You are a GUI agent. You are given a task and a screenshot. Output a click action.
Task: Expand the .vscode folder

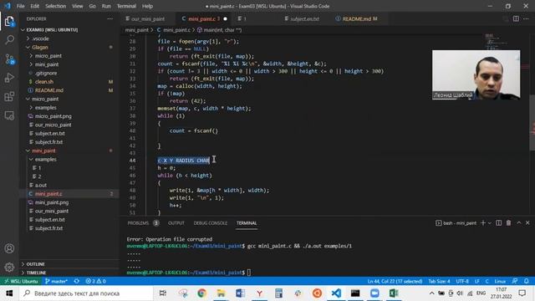pyautogui.click(x=69, y=38)
